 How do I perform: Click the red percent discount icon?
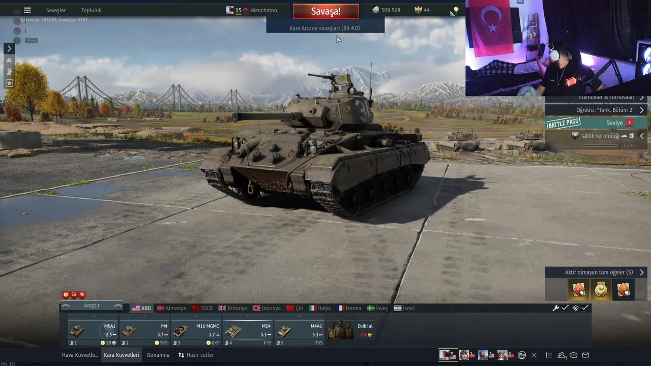[x=82, y=295]
